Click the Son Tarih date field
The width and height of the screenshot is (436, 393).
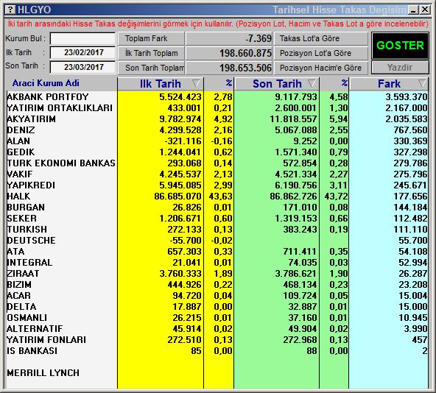[x=82, y=67]
